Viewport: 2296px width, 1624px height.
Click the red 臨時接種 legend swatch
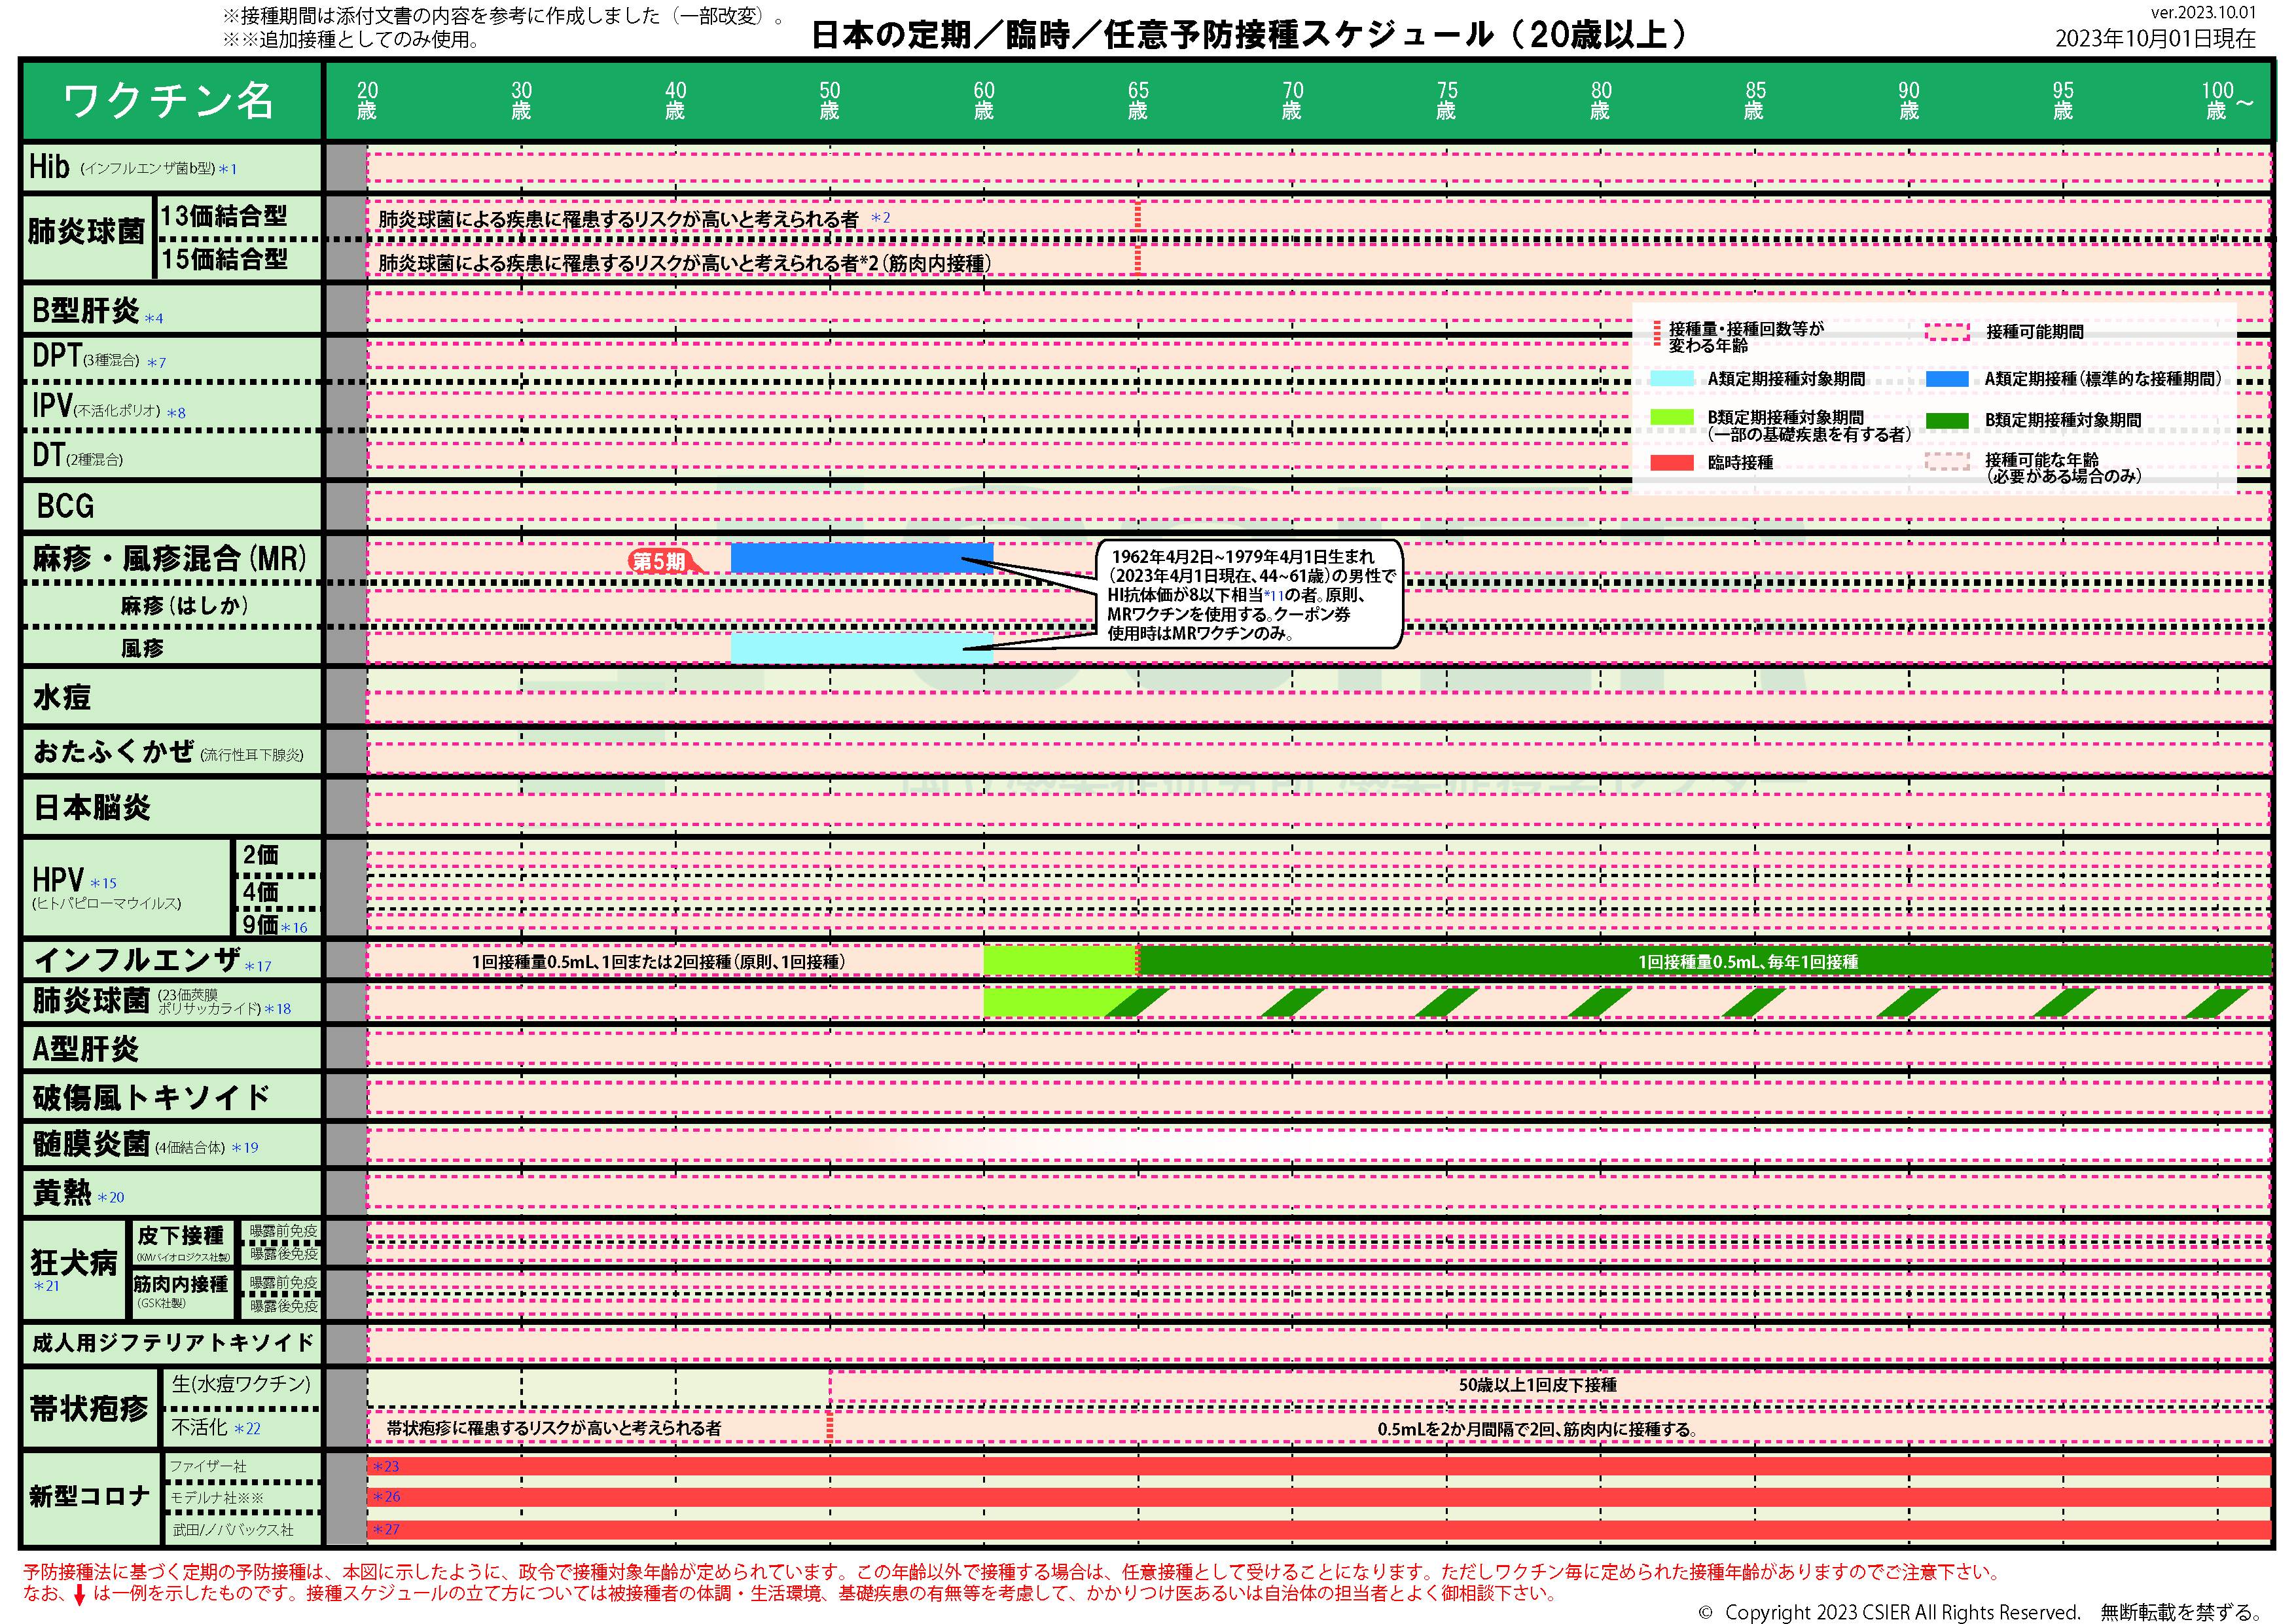1671,462
